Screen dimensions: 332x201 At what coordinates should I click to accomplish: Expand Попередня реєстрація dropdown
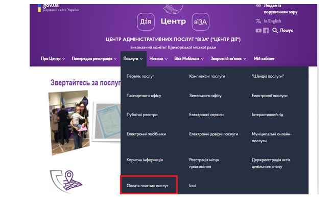pos(94,59)
